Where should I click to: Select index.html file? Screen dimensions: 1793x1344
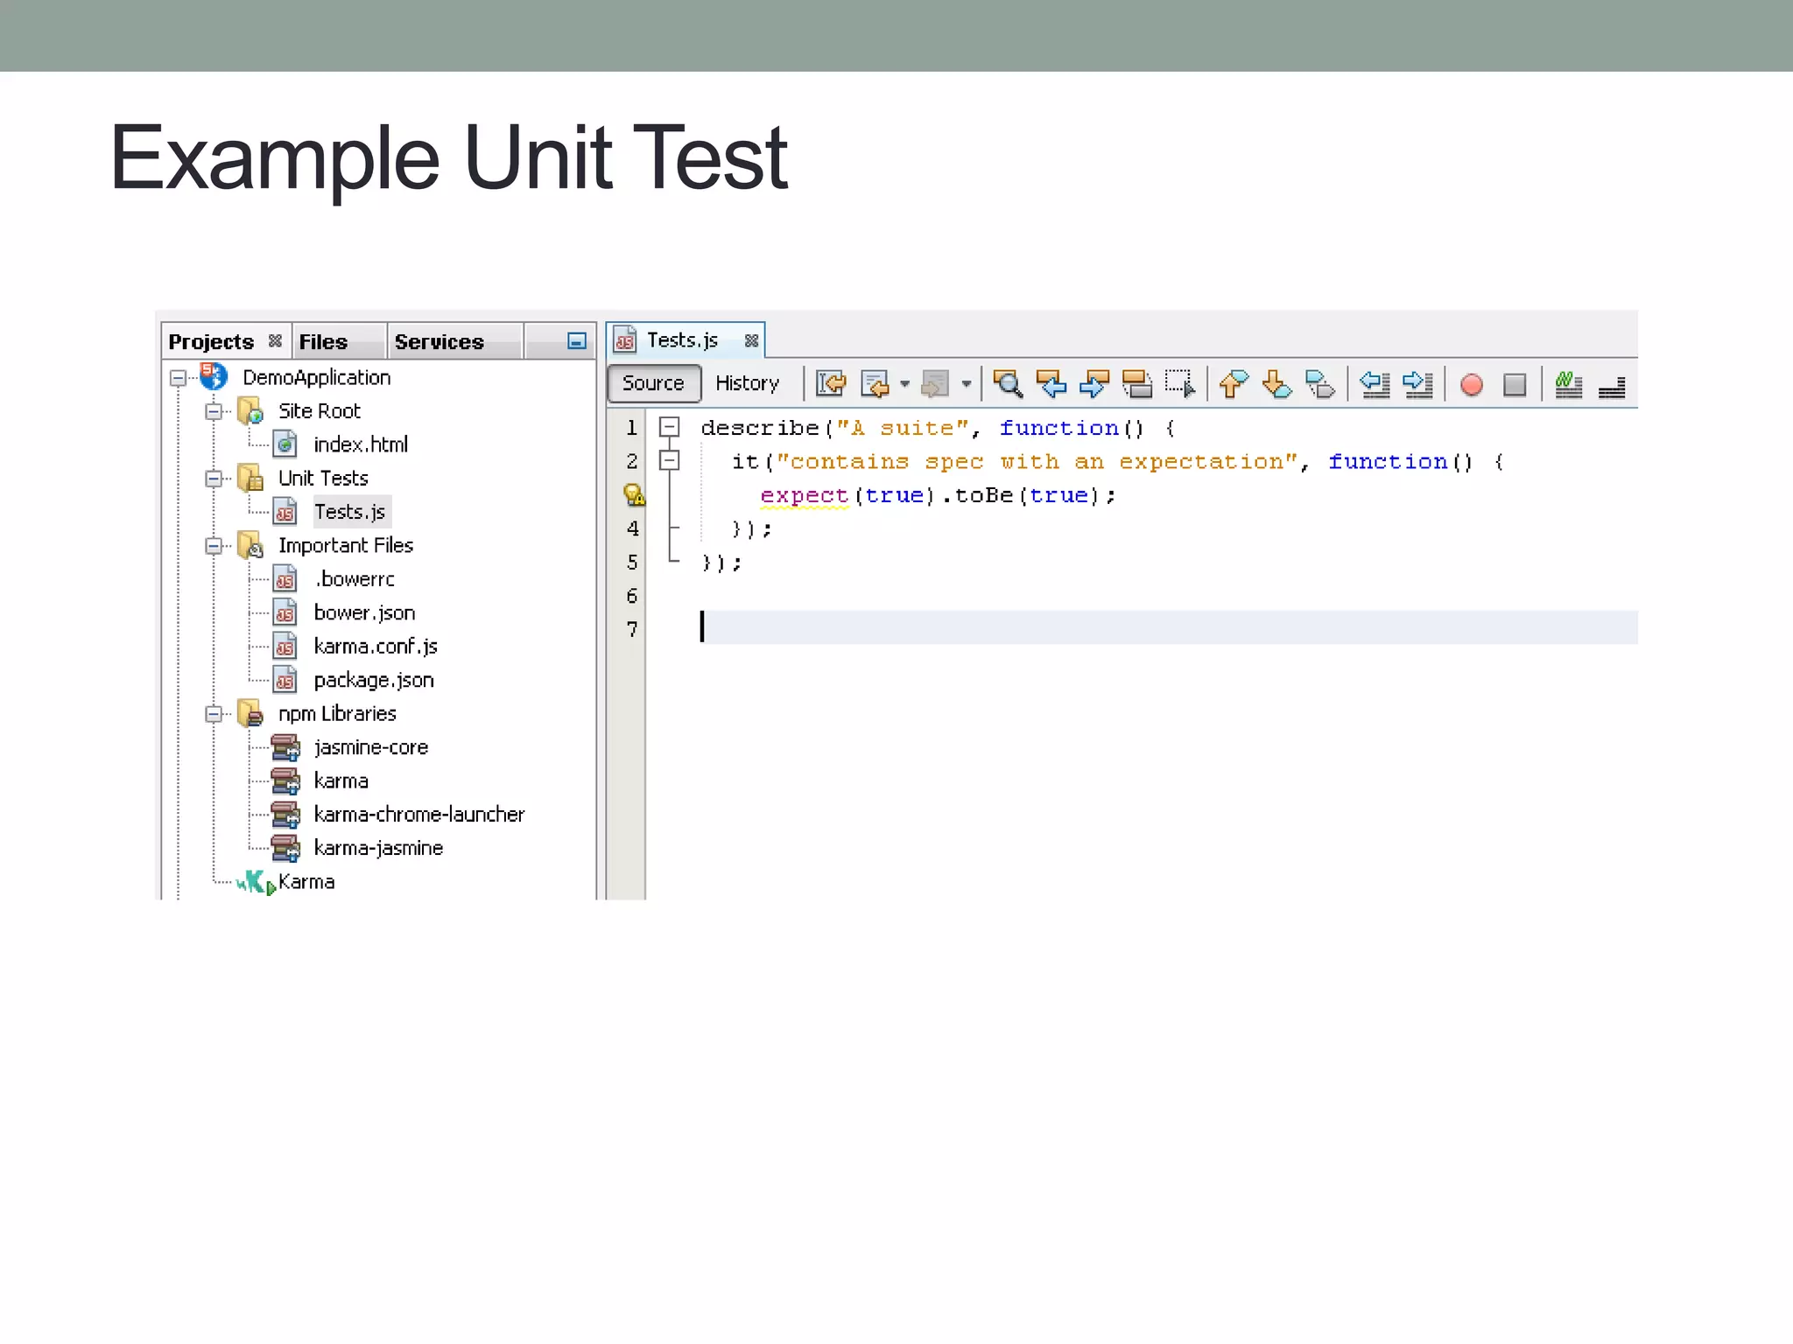(x=361, y=444)
